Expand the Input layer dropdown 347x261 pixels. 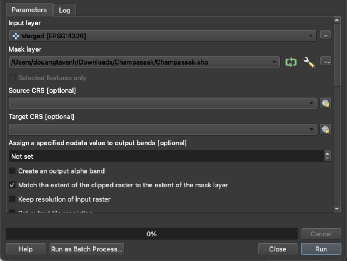pyautogui.click(x=311, y=36)
